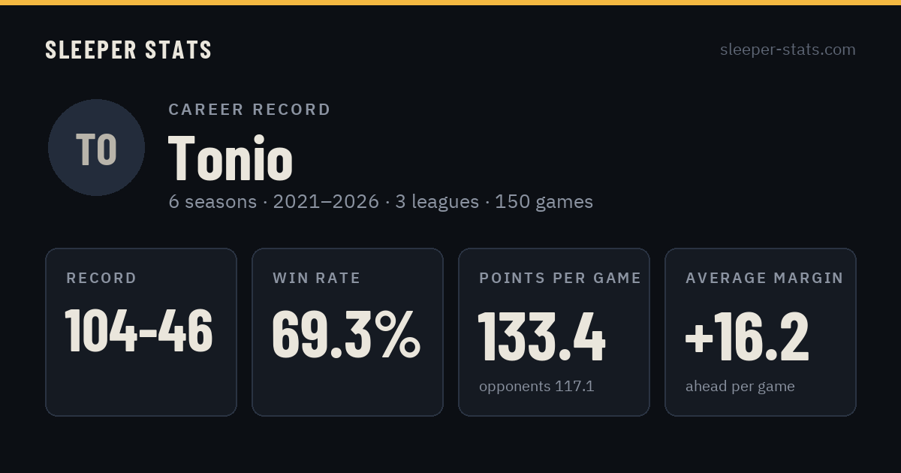Click the seasons and leagues summary line
Screen dimensions: 901x473
[381, 202]
